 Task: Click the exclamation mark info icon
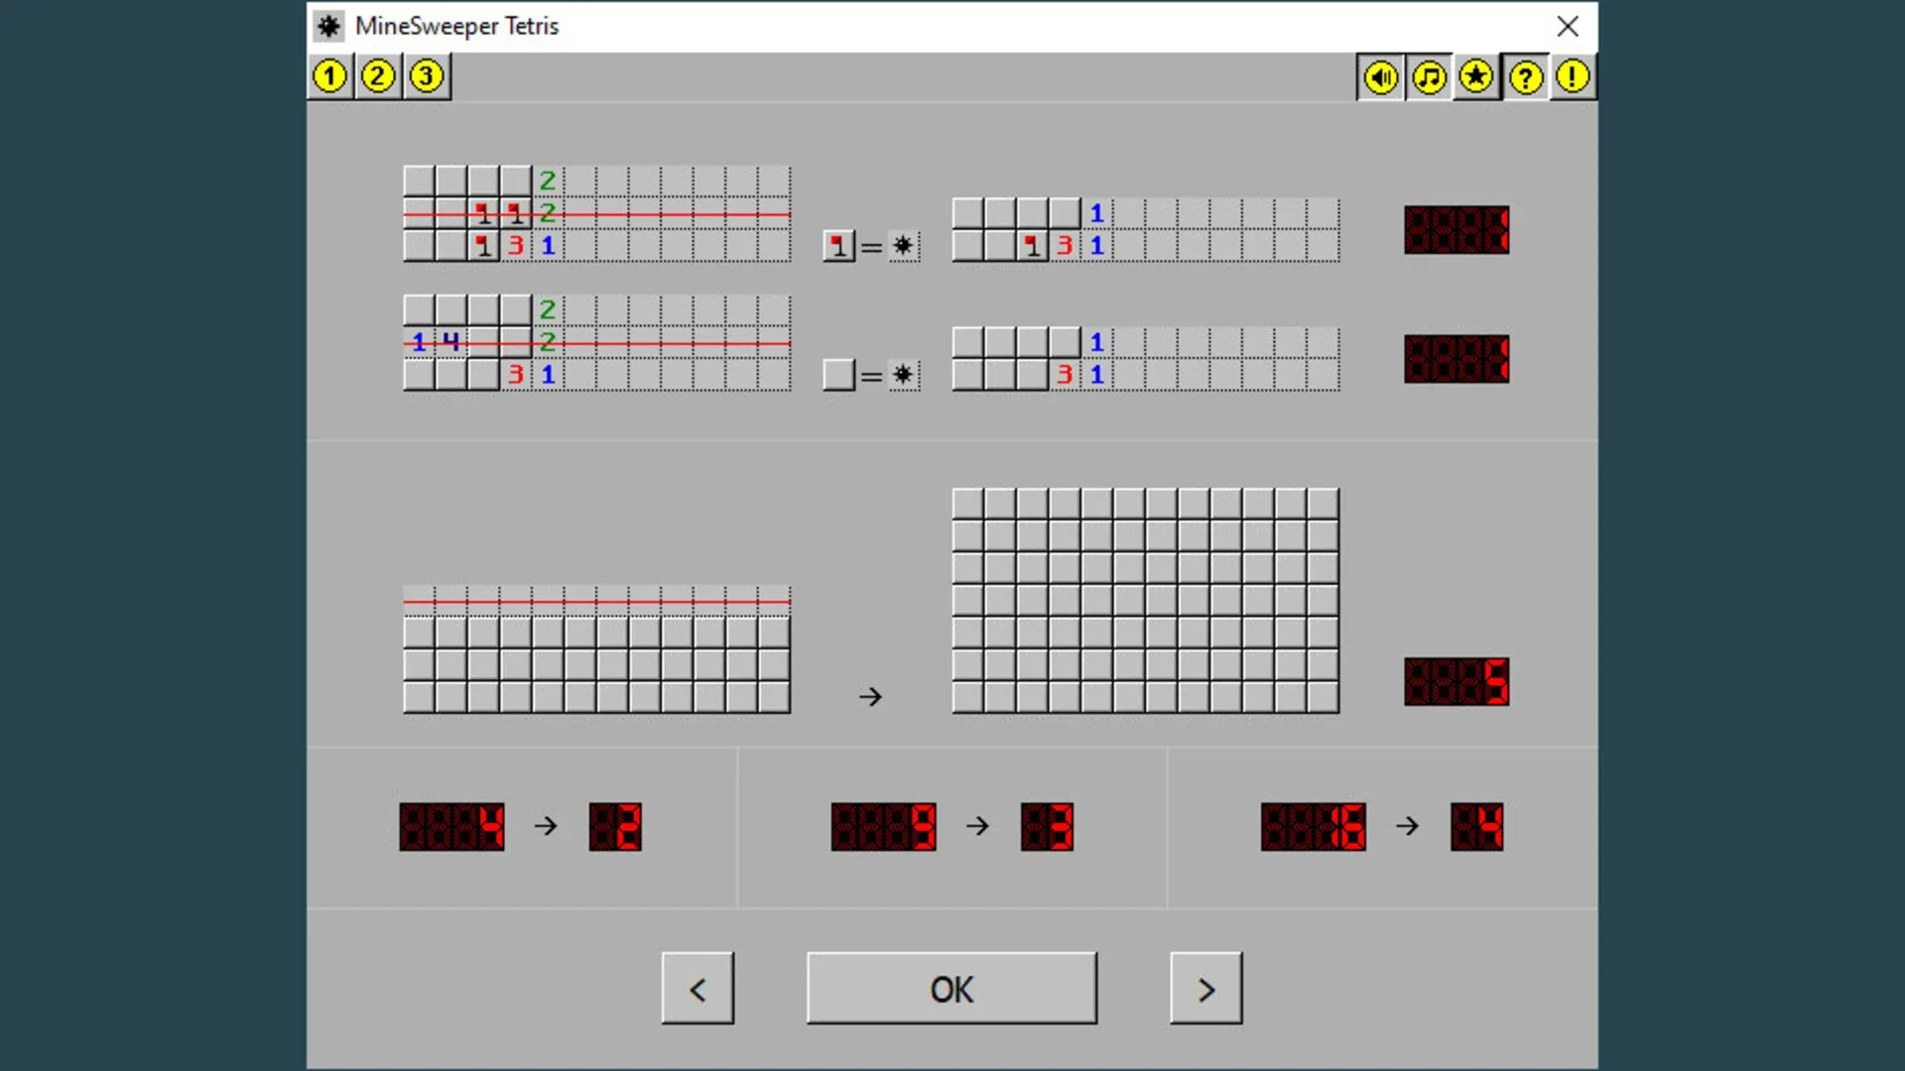(1573, 77)
